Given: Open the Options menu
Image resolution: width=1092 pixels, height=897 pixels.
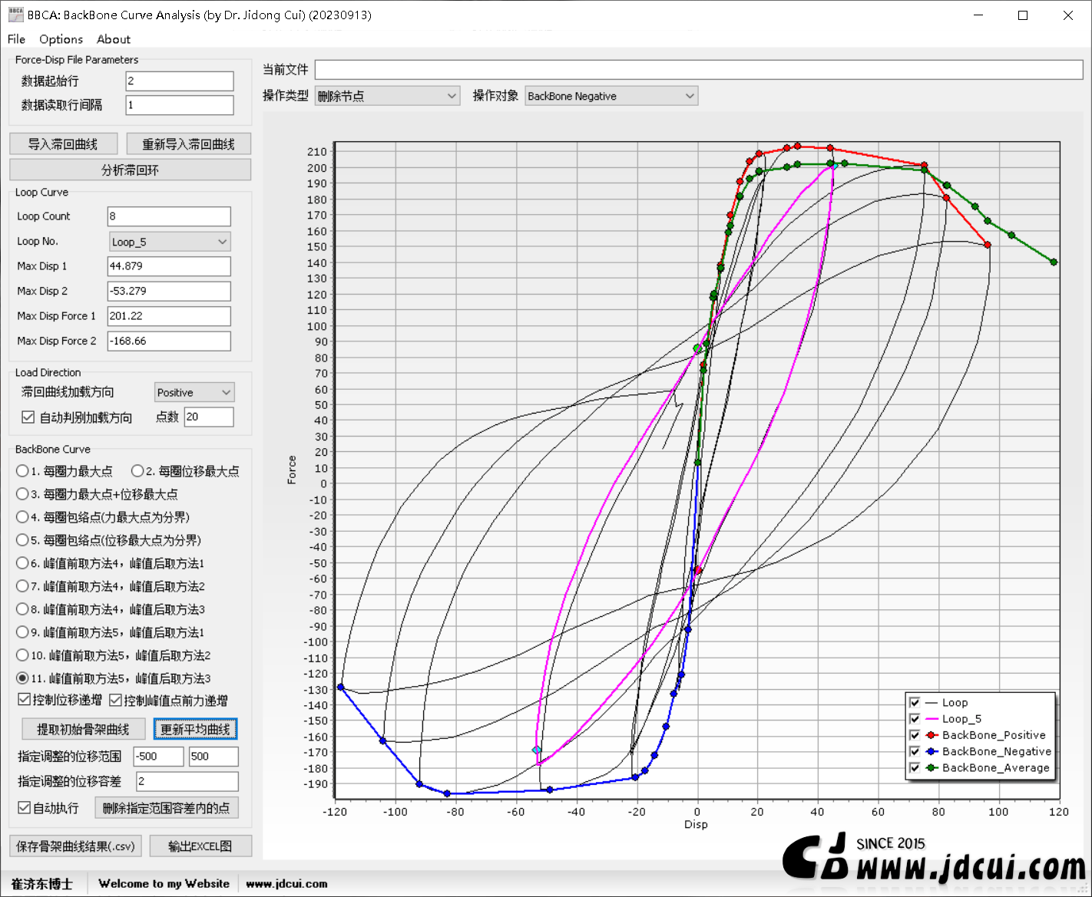Looking at the screenshot, I should coord(61,39).
